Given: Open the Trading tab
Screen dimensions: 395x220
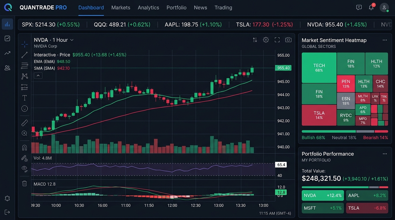Looking at the screenshot, I should pyautogui.click(x=223, y=8).
